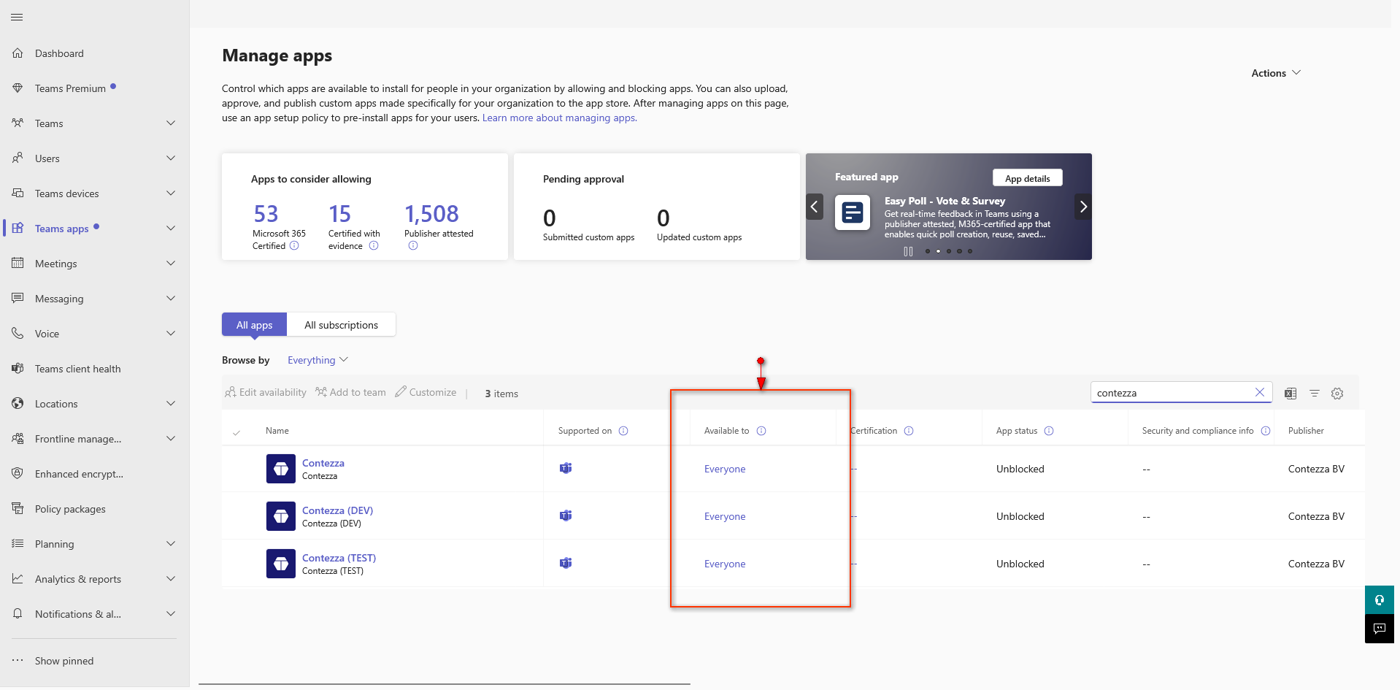Click into the contezza search field
The height and width of the screenshot is (690, 1400).
click(x=1170, y=393)
